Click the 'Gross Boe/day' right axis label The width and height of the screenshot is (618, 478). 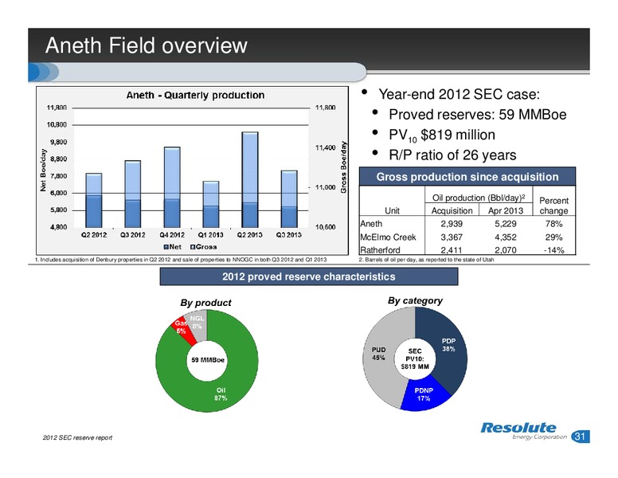(x=343, y=167)
